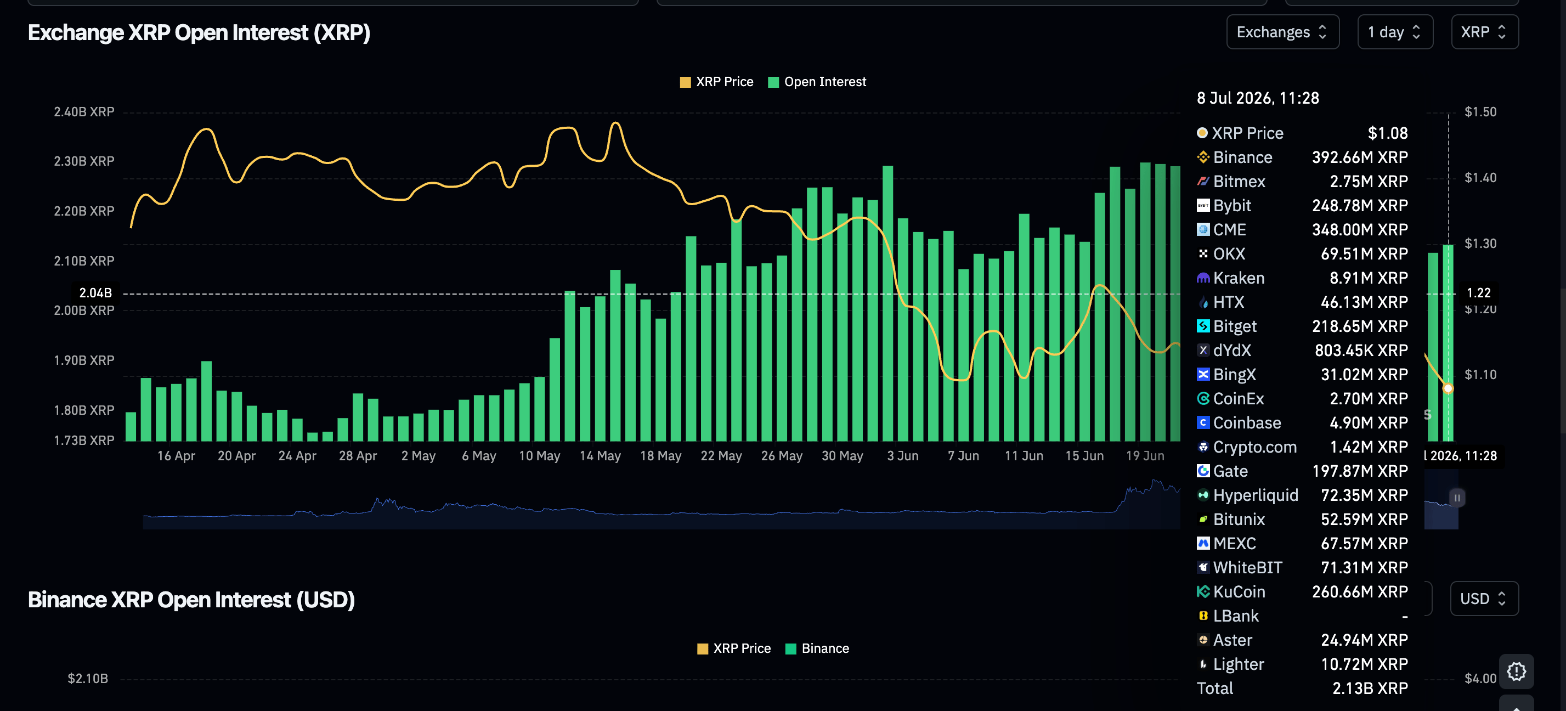The height and width of the screenshot is (711, 1566).
Task: Click the Binance exchange icon
Action: coord(1202,157)
